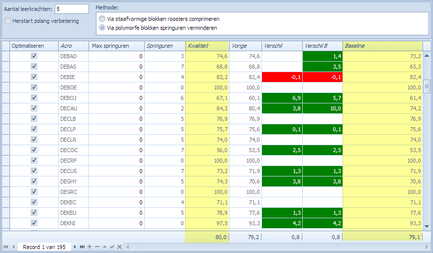The image size is (433, 253).
Task: Sort by Verschil column header
Action: (282, 46)
